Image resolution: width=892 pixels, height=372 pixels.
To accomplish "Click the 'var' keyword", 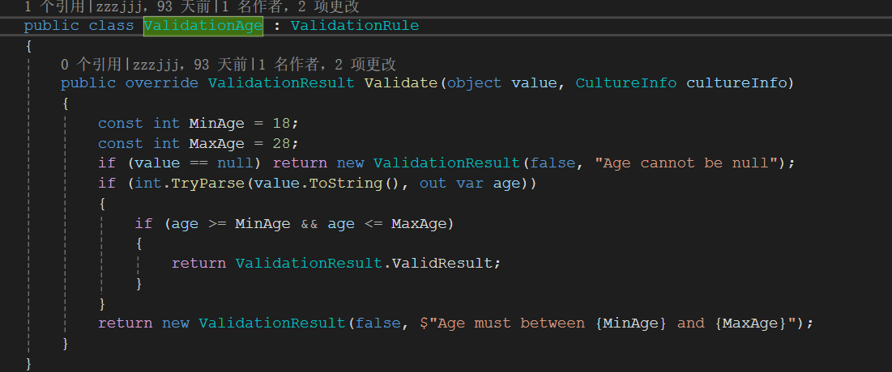I will [x=470, y=184].
